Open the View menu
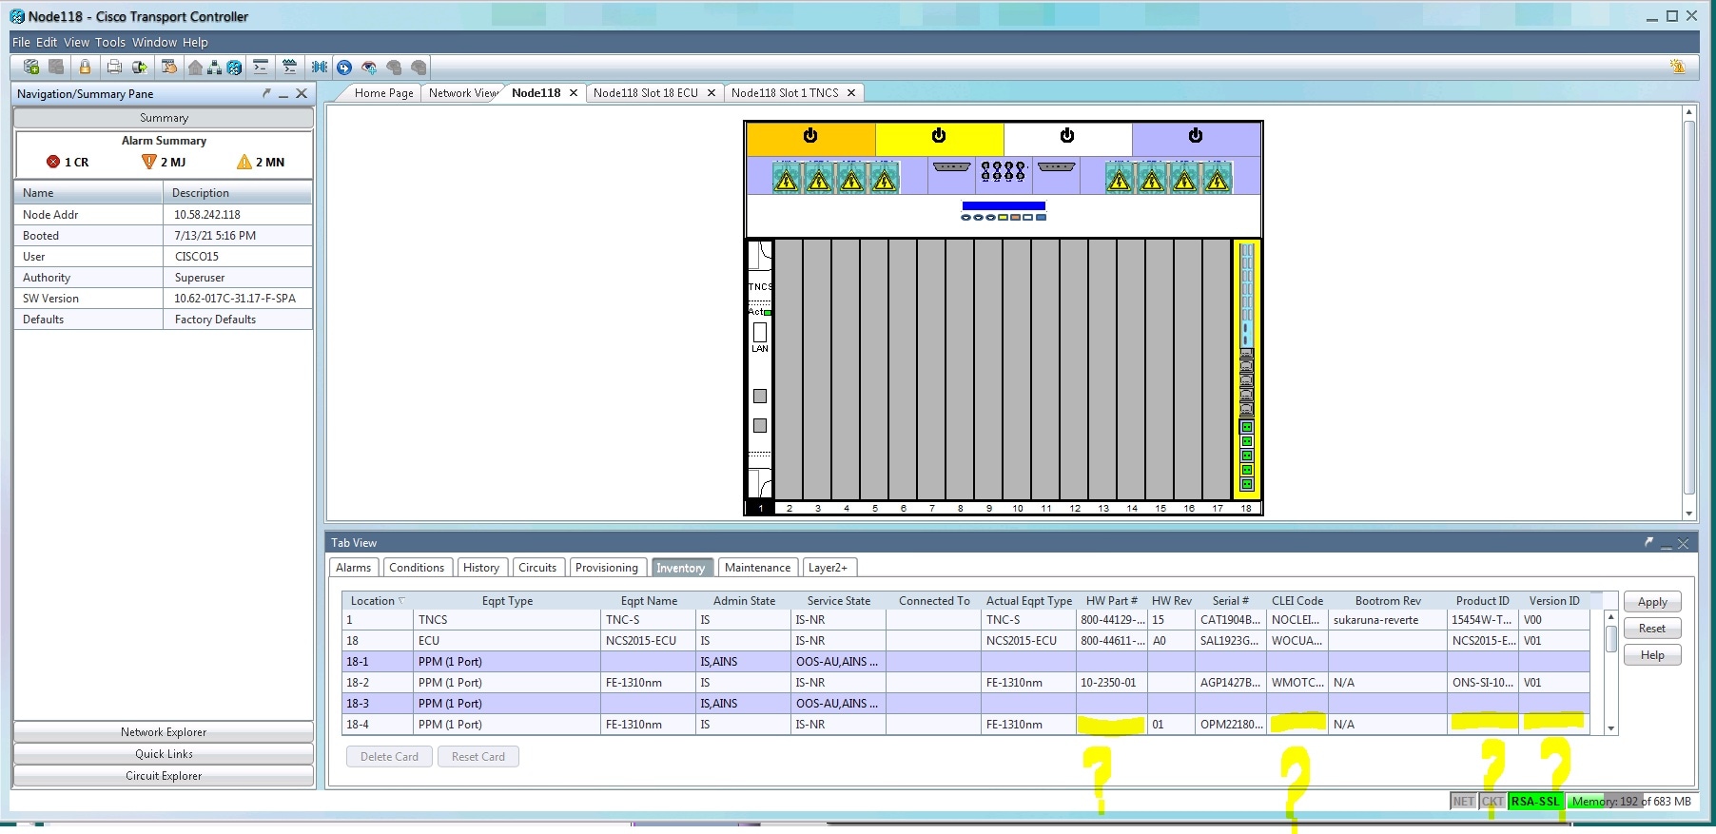Screen dimensions: 1716x834 coord(76,42)
